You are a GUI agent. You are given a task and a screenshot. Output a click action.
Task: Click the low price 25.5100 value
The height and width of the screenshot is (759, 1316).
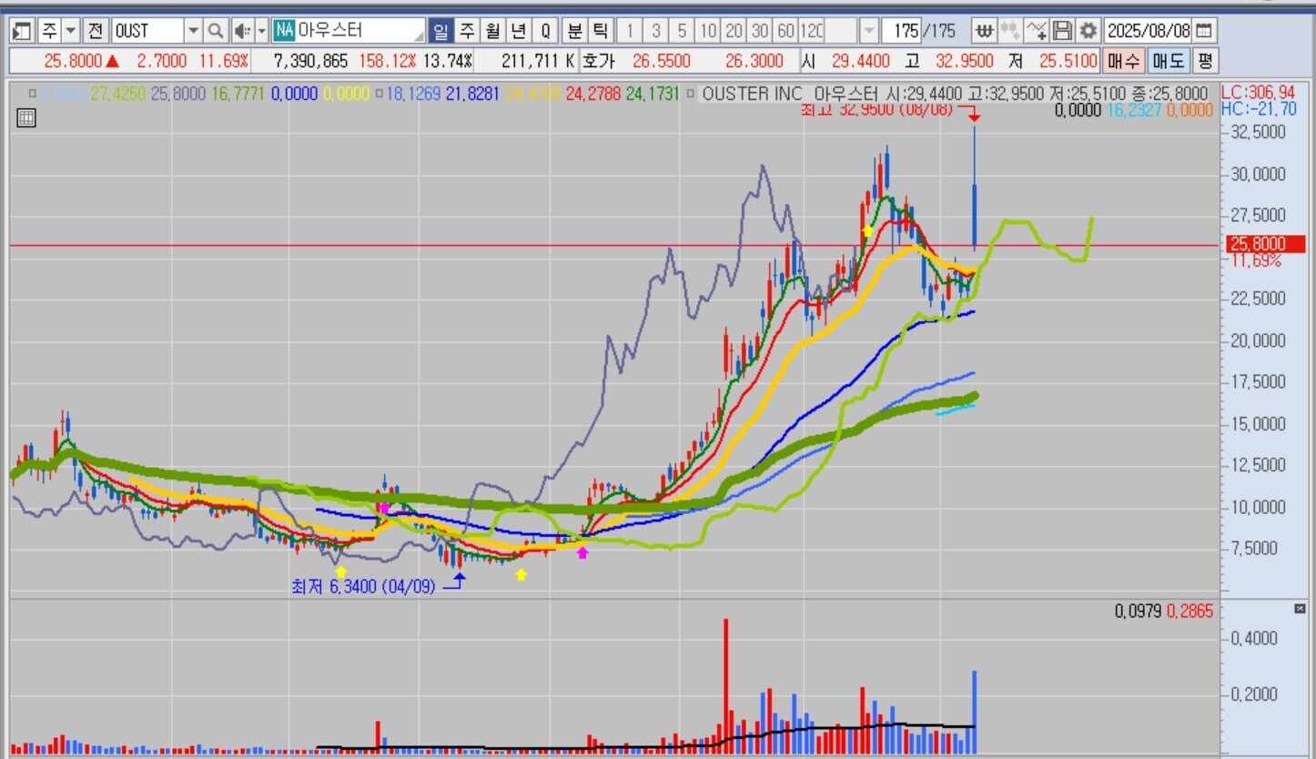pyautogui.click(x=1068, y=62)
